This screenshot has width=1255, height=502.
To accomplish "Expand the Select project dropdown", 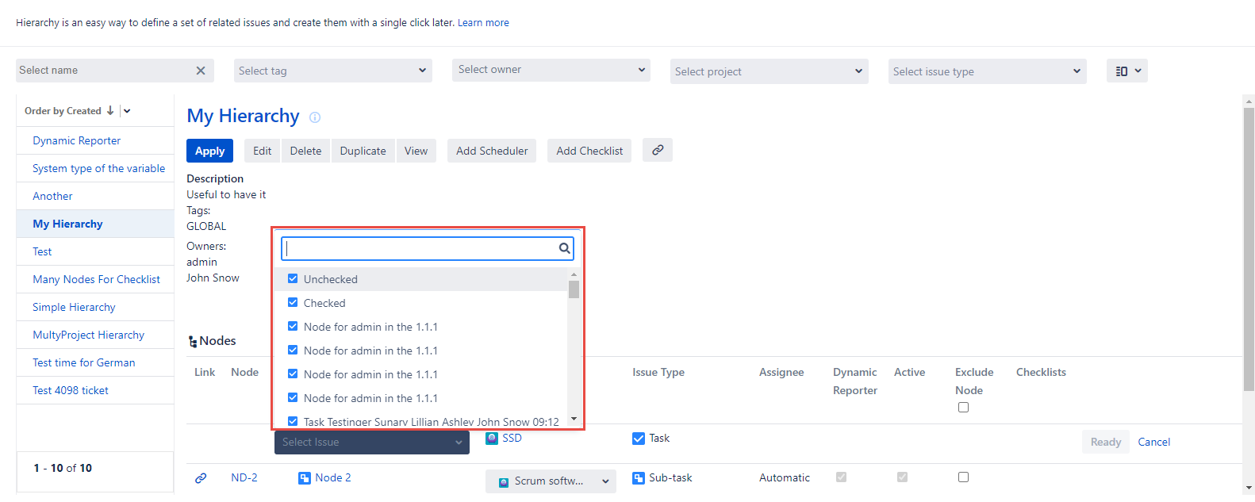I will point(769,71).
